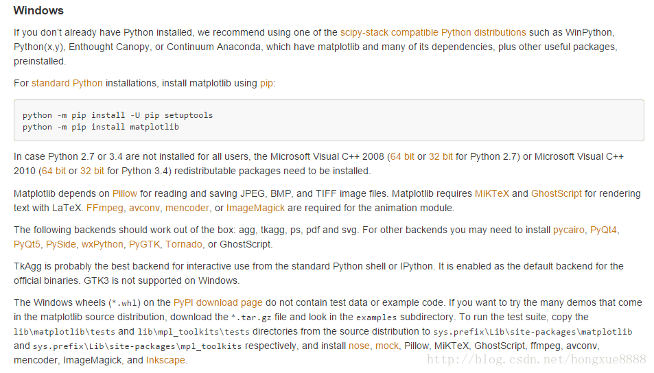
Task: Click the pip install -U pip setuptools command
Action: [x=117, y=115]
